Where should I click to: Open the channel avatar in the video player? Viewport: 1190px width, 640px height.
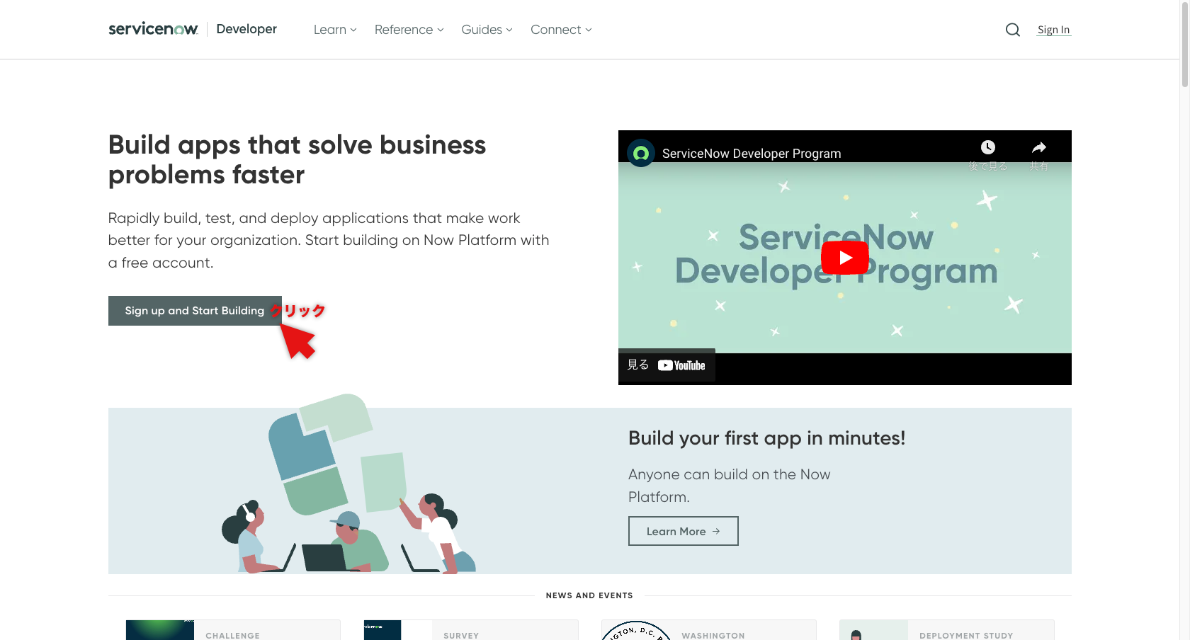640,153
